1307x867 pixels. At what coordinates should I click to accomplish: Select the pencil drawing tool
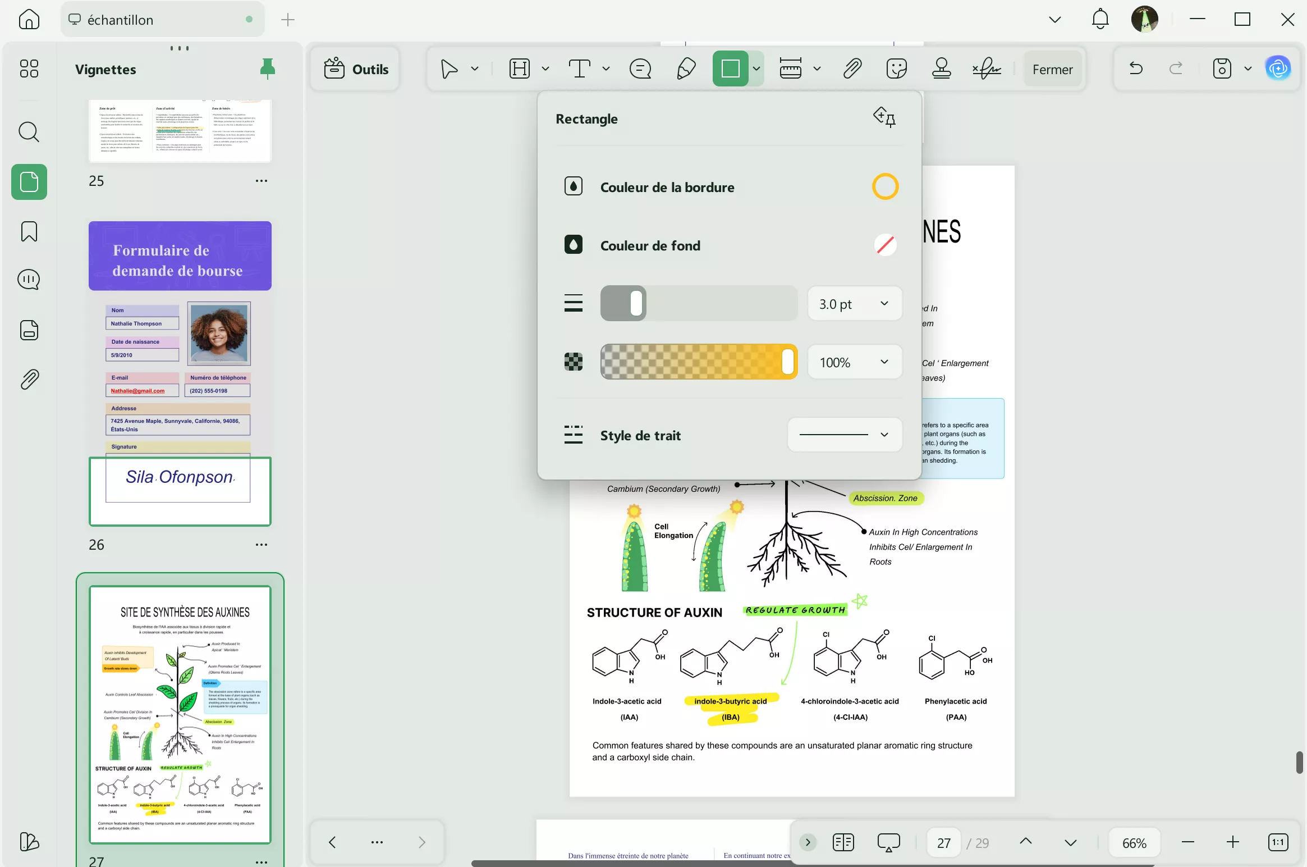[x=686, y=69]
